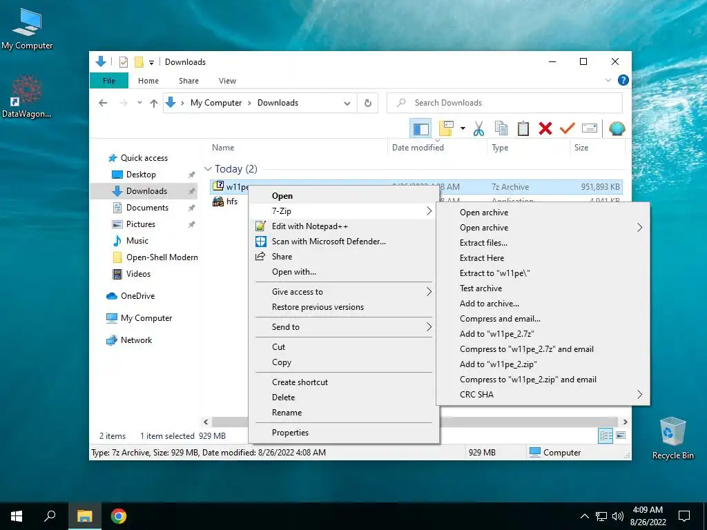Choose Add to "w11pe_2.zip"

543,364
